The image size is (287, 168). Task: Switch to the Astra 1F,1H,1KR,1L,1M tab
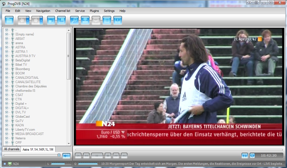point(38,150)
